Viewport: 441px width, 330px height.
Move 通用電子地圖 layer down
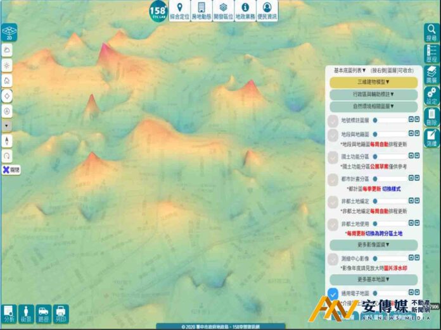[x=417, y=293]
